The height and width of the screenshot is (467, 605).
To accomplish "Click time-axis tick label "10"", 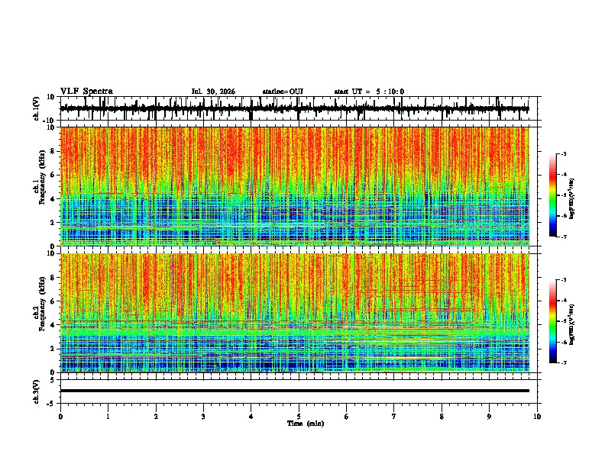I will 537,417.
